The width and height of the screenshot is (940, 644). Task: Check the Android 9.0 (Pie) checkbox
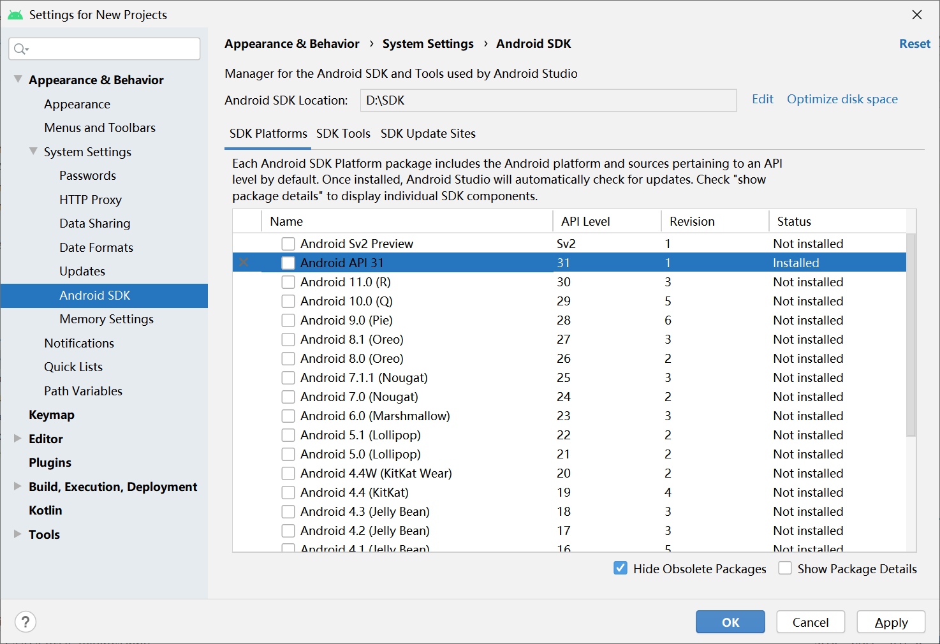coord(288,320)
